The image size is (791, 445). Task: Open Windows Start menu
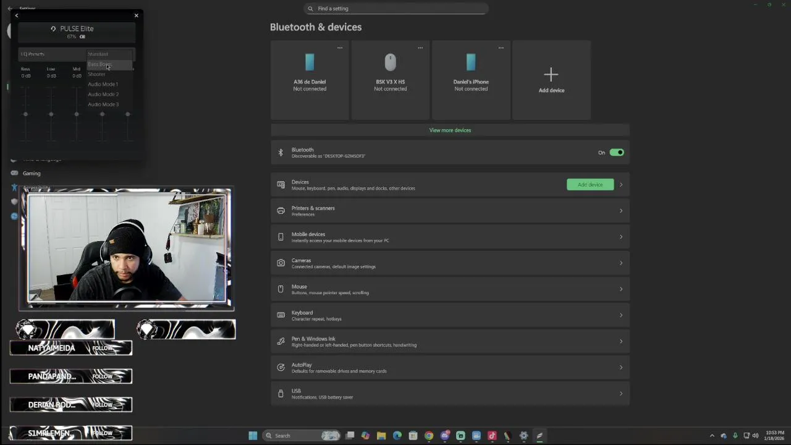(253, 436)
